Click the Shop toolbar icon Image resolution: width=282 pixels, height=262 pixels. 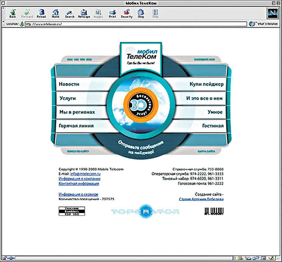[141, 14]
